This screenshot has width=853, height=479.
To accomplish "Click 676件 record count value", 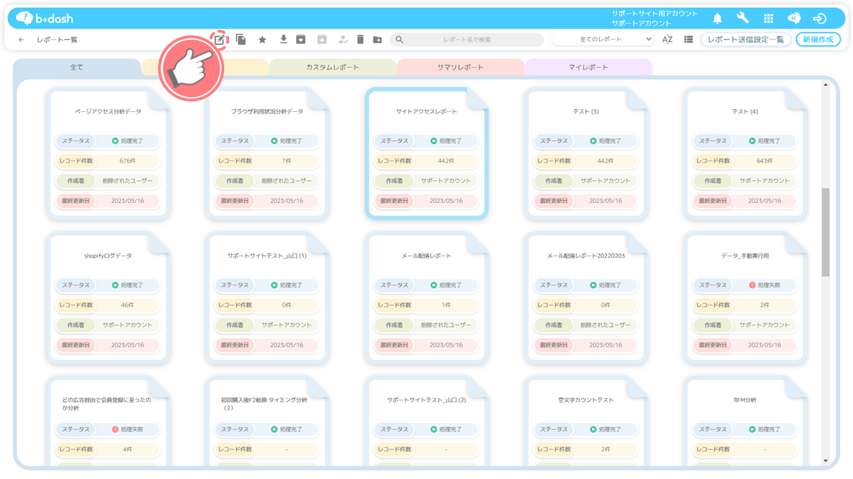I will click(128, 161).
